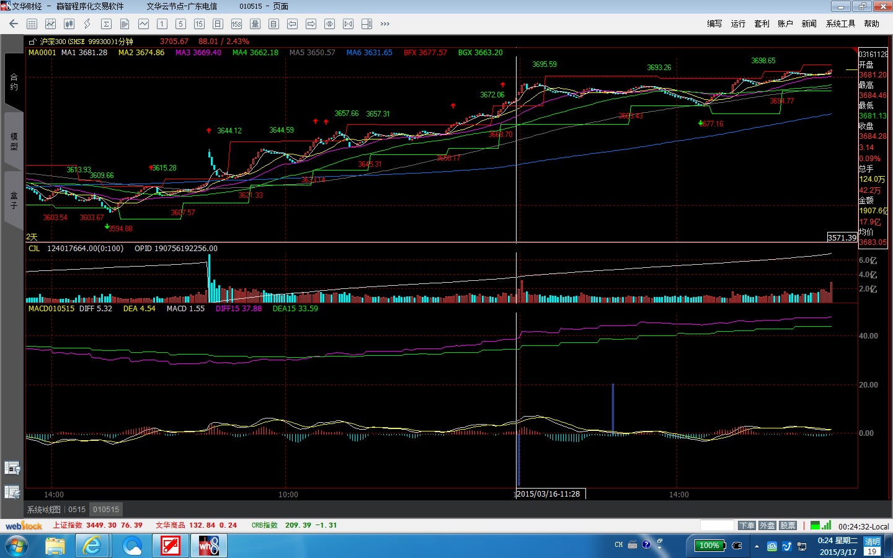Click the 下单 order button
This screenshot has height=558, width=893.
[x=747, y=526]
